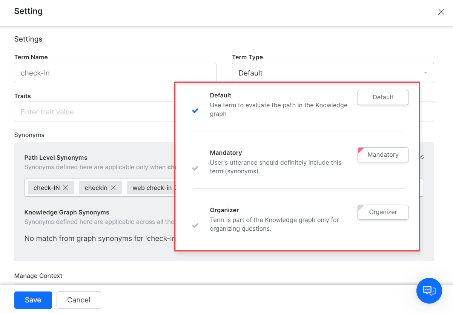Click the Term Name input showing check-in
This screenshot has height=313, width=453.
point(115,72)
